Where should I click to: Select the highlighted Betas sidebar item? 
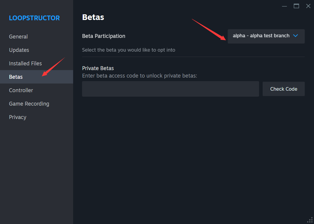pos(36,77)
